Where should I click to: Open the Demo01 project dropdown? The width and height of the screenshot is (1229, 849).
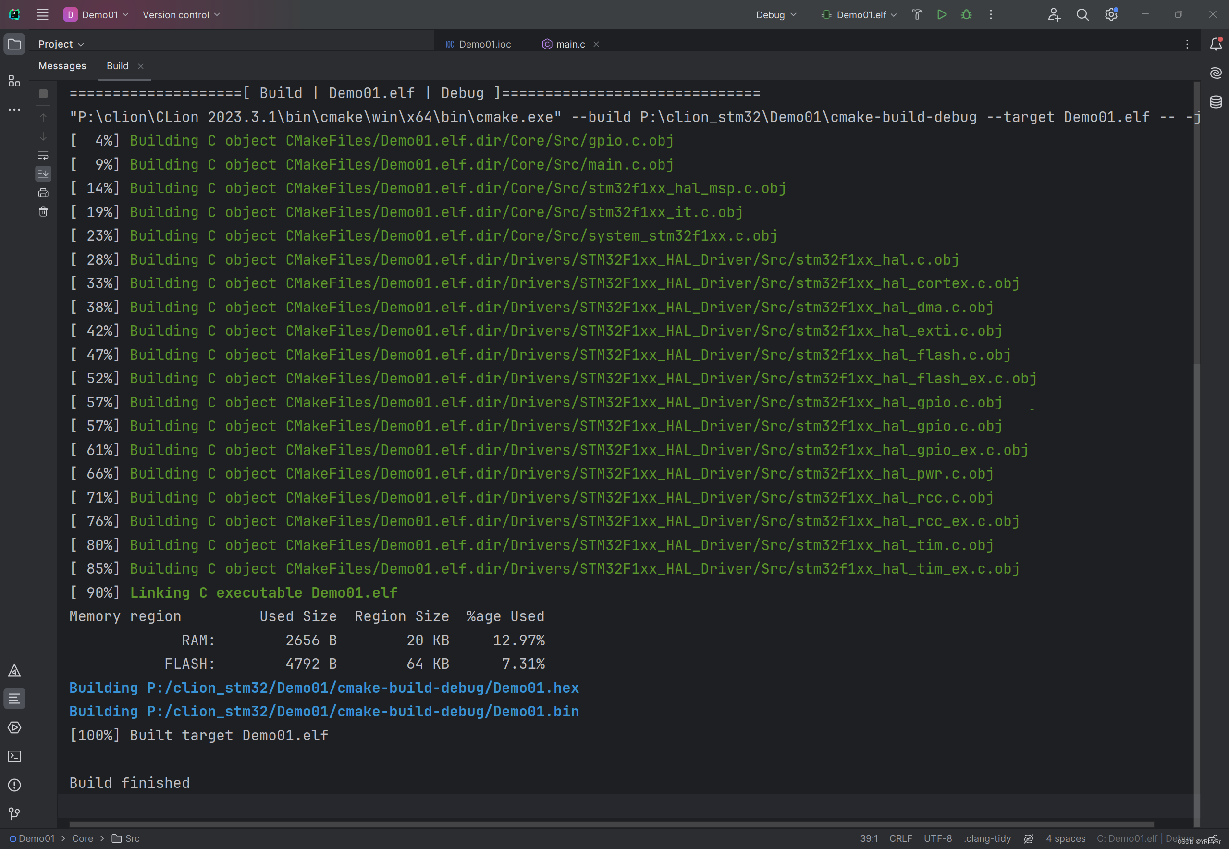(x=96, y=14)
